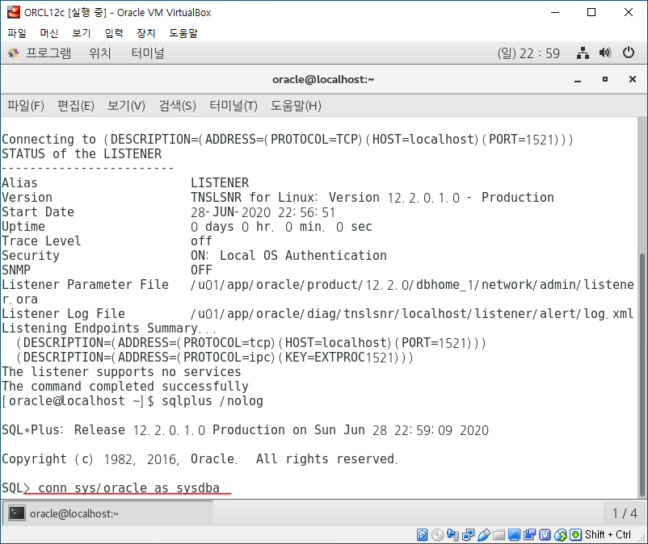The width and height of the screenshot is (648, 544).
Task: Click the mouse integration status icon
Action: click(561, 535)
